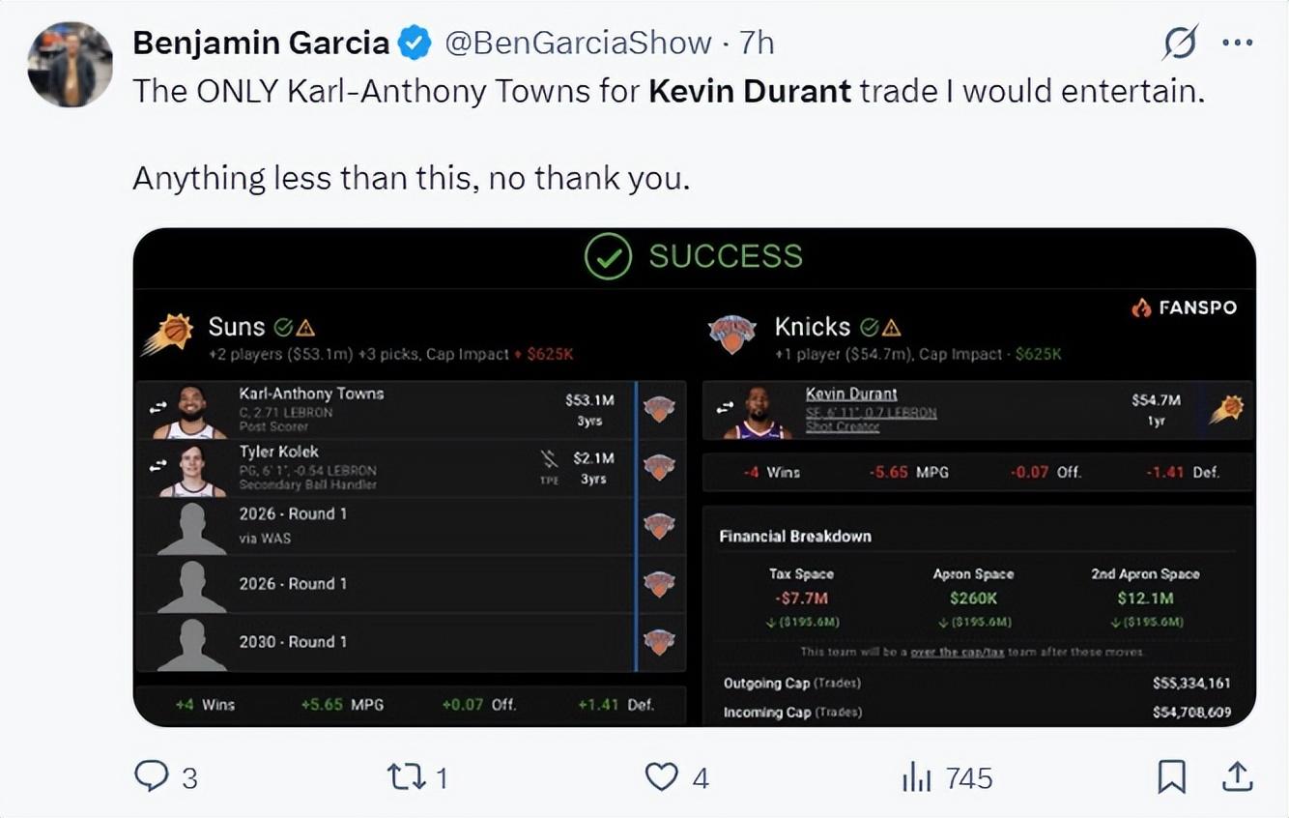Click the 7h timestamp link
Viewport: 1289px width, 818px height.
tap(757, 44)
